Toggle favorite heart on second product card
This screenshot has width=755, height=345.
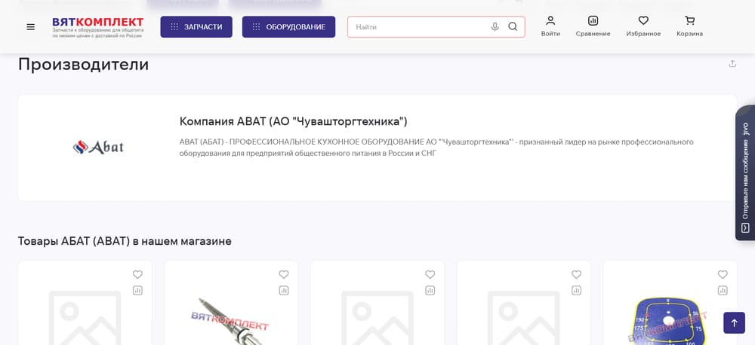[x=284, y=274]
